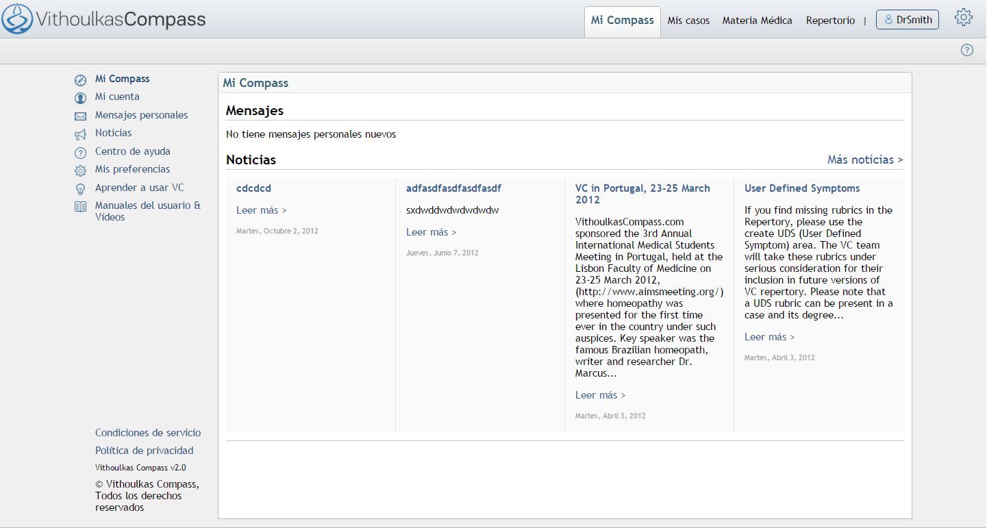This screenshot has height=528, width=987.
Task: Open the Mis casos tab
Action: tap(688, 21)
